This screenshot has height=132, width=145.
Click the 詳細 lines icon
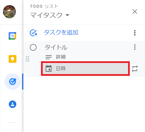pyautogui.click(x=48, y=57)
